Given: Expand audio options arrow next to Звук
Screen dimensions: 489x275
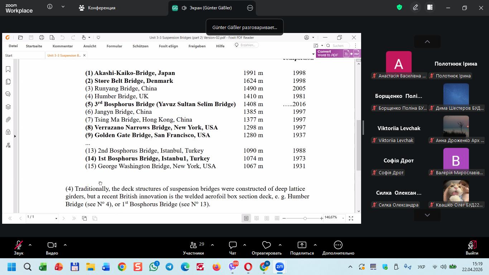Looking at the screenshot, I should click(30, 245).
